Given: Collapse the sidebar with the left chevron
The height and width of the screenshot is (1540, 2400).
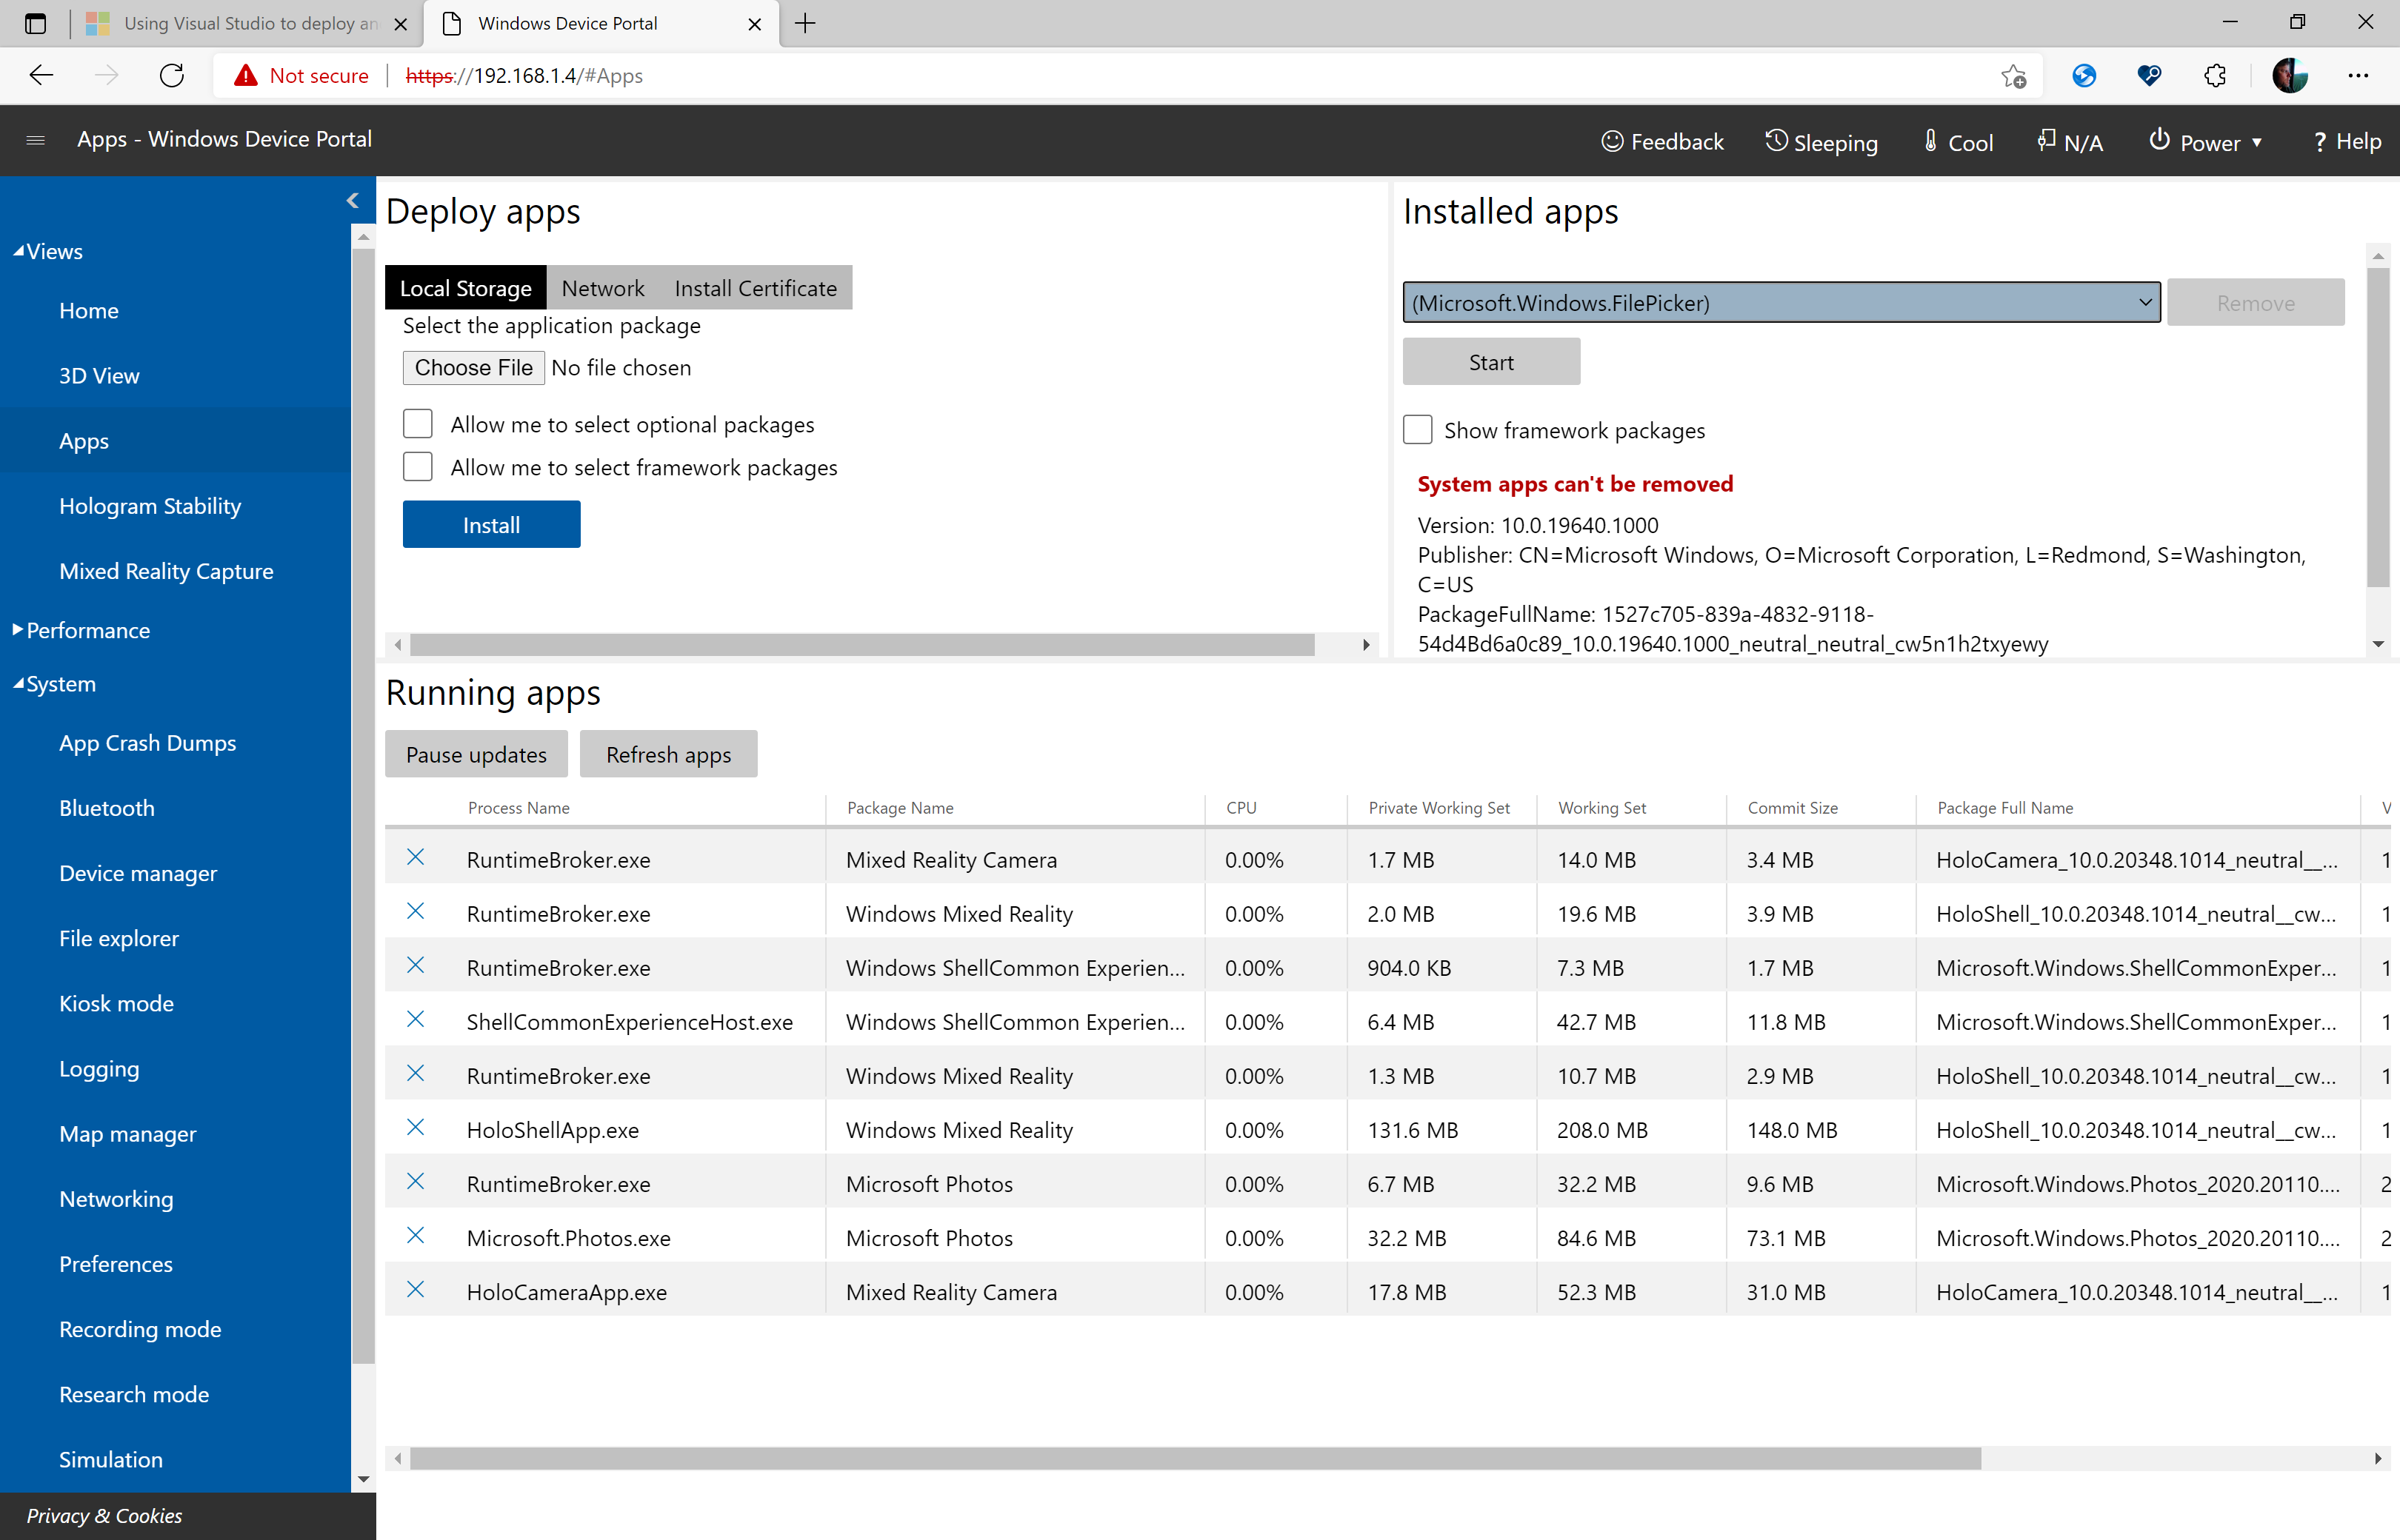Looking at the screenshot, I should [353, 200].
